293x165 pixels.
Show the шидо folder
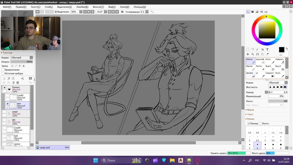tap(4, 112)
